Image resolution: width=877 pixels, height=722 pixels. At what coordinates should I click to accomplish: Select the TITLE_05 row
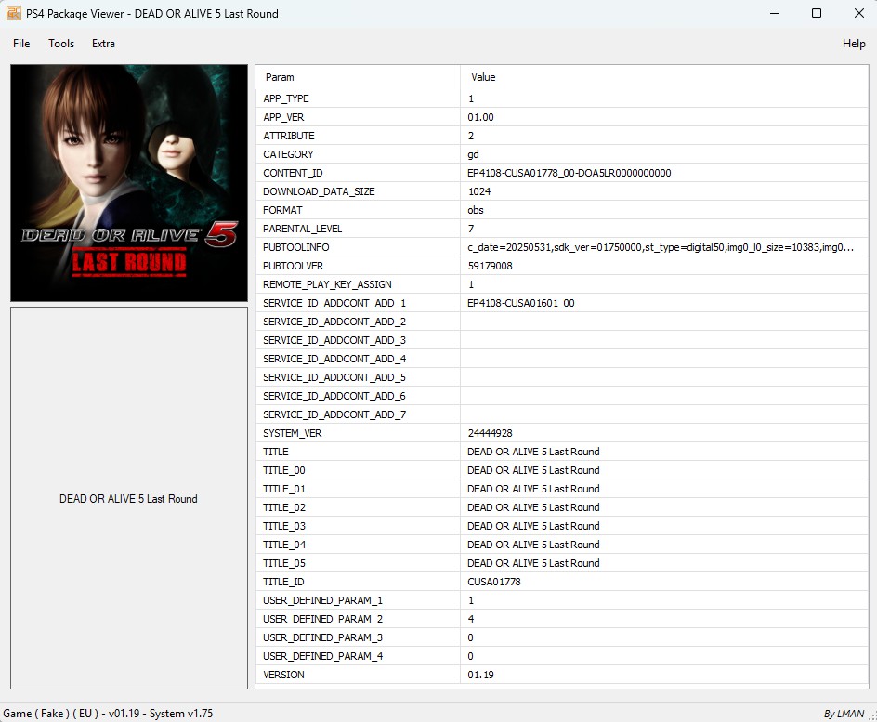point(562,562)
